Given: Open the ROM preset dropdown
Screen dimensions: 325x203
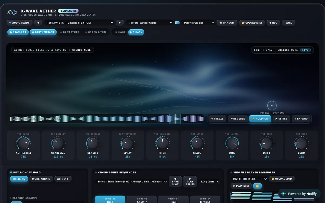Looking at the screenshot, I should [x=80, y=23].
